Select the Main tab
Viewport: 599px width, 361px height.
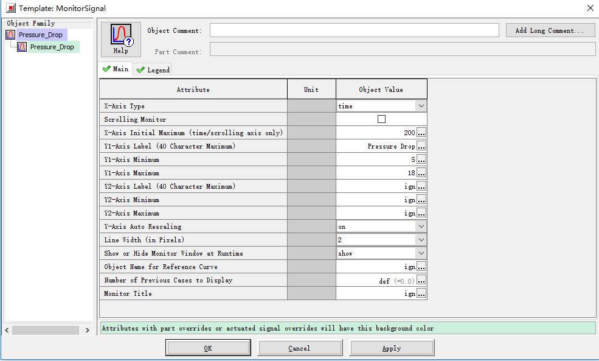click(116, 69)
